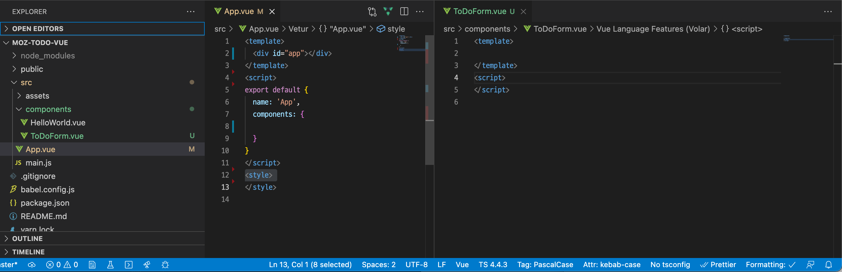Open Explorer views and more actions menu

191,12
